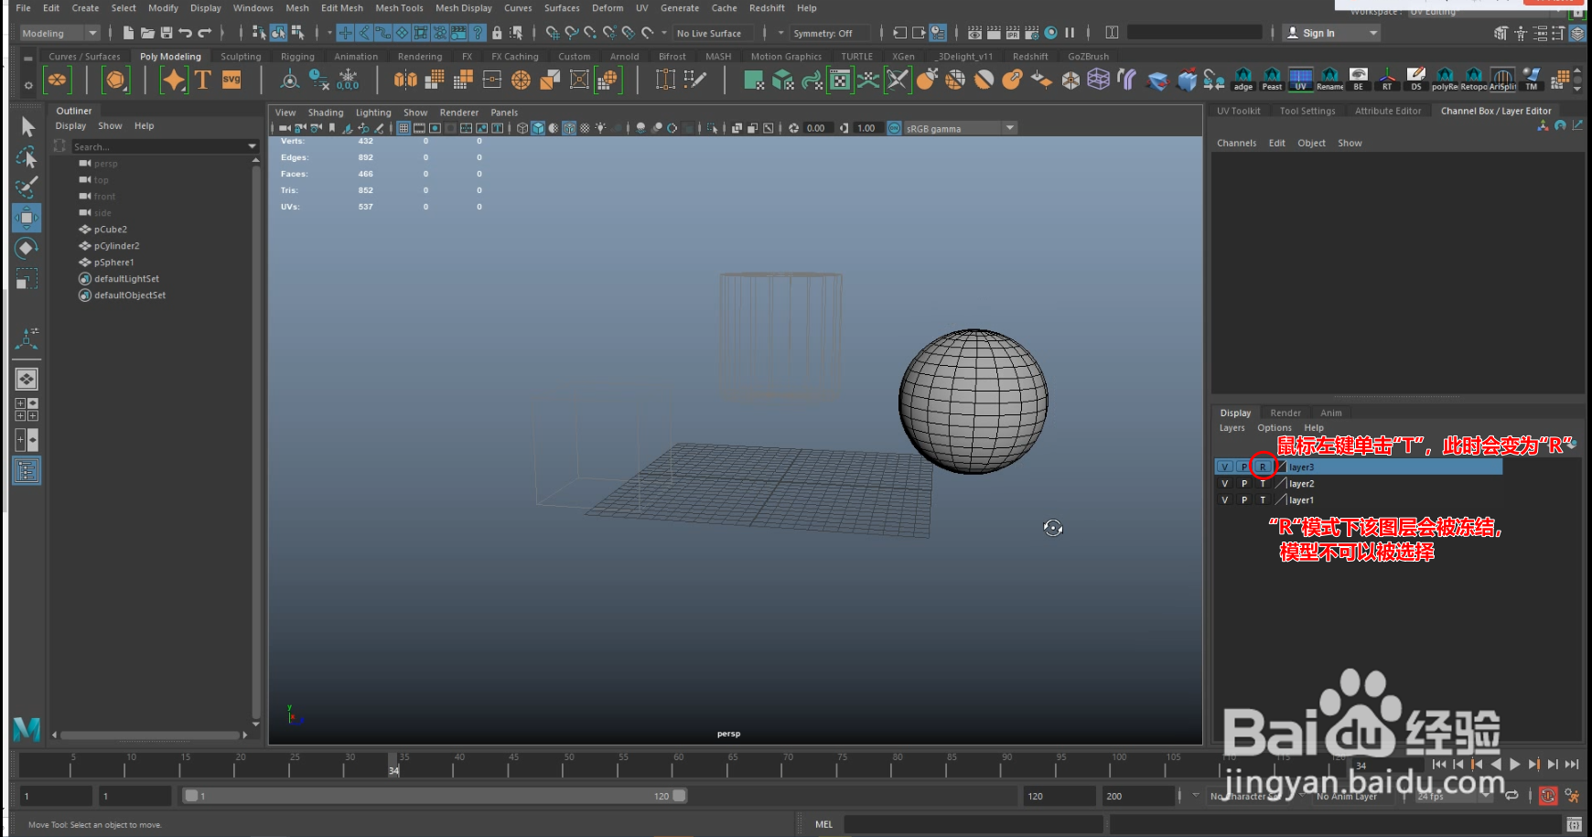
Task: Activate the Scale tool in toolbox
Action: (27, 278)
